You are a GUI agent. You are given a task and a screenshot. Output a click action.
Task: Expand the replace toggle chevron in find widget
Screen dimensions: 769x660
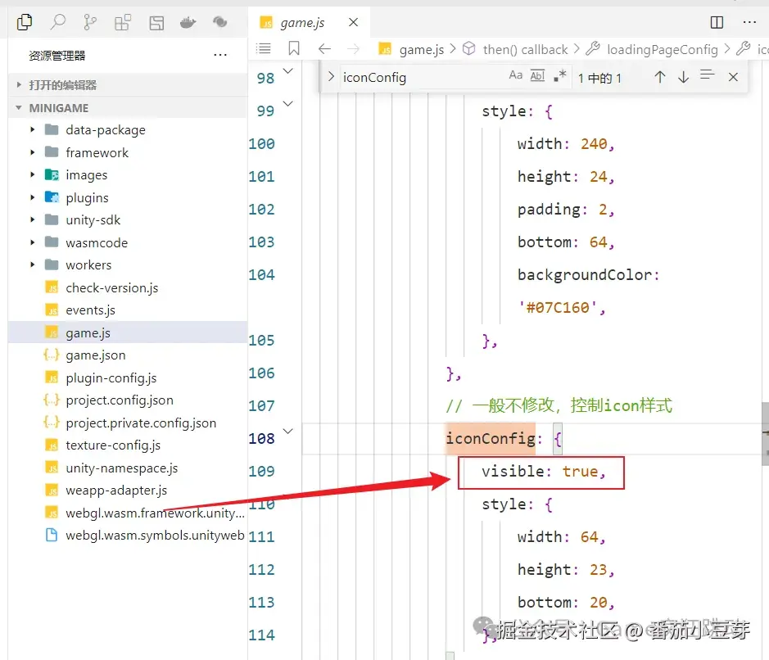[x=331, y=76]
